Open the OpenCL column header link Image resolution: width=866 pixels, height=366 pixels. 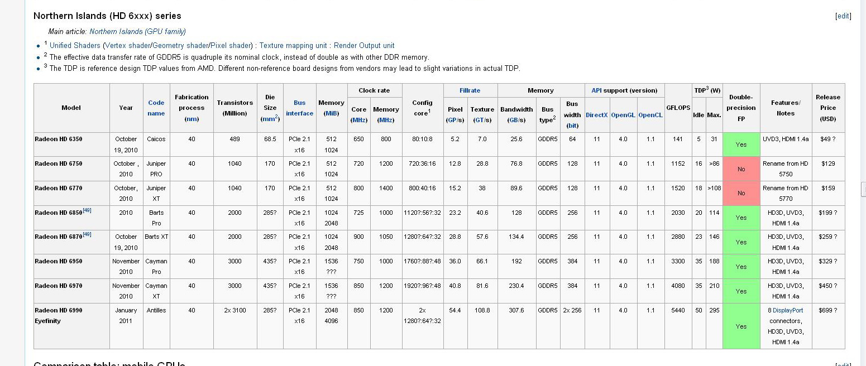(x=650, y=115)
